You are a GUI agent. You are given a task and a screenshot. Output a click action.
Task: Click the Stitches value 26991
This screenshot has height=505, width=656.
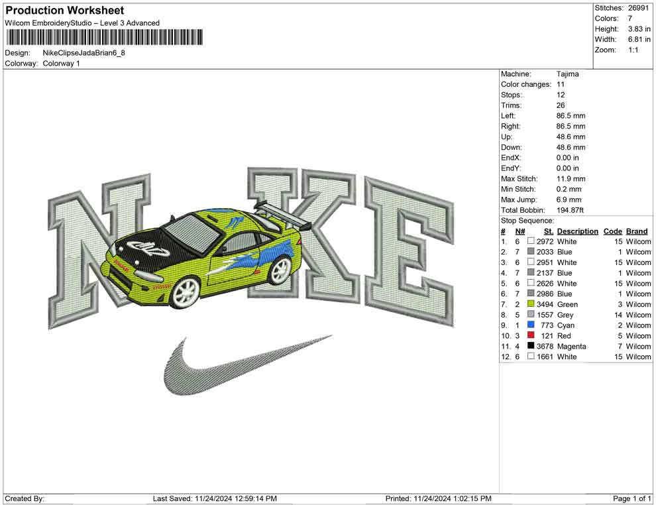coord(638,8)
